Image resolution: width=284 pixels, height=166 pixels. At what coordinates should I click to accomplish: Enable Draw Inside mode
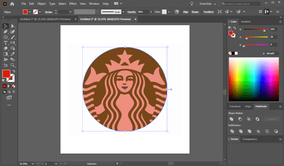[13, 92]
